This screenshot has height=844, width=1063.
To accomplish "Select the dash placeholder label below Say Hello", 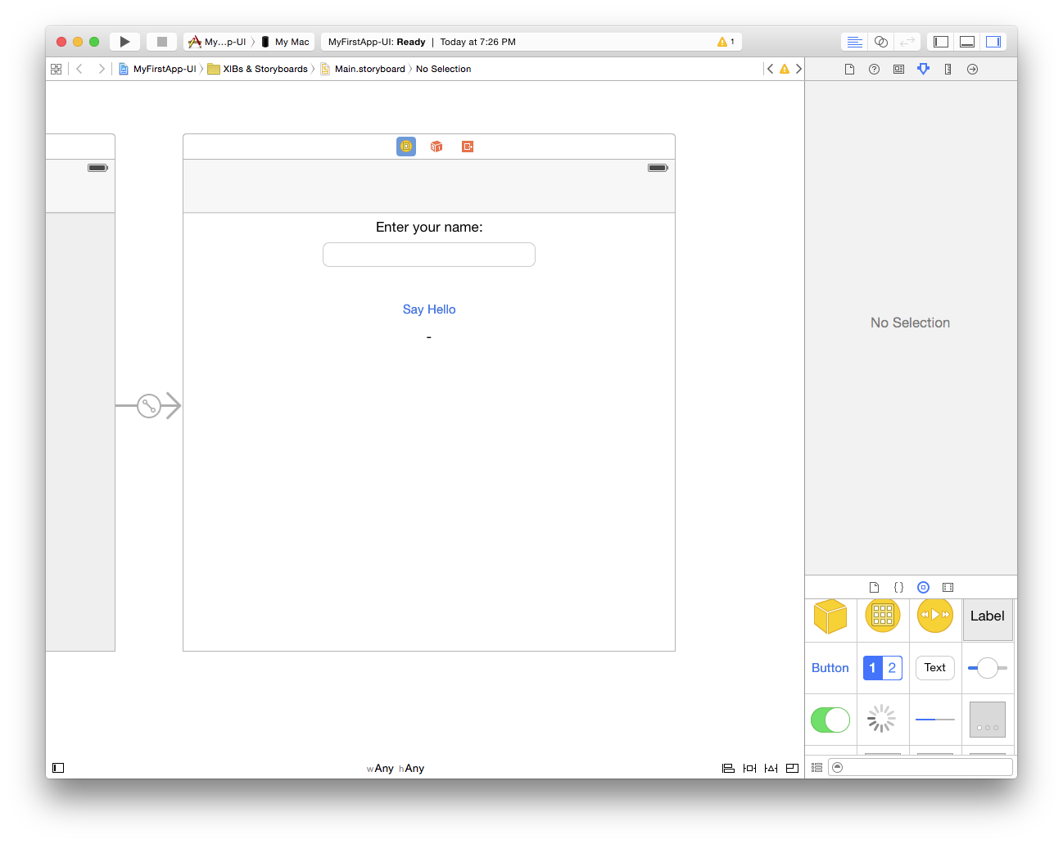I will pyautogui.click(x=428, y=337).
